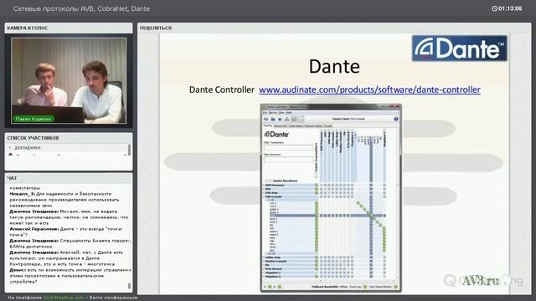Click the Dante logo in slide corner
536x301 pixels.
tap(460, 48)
